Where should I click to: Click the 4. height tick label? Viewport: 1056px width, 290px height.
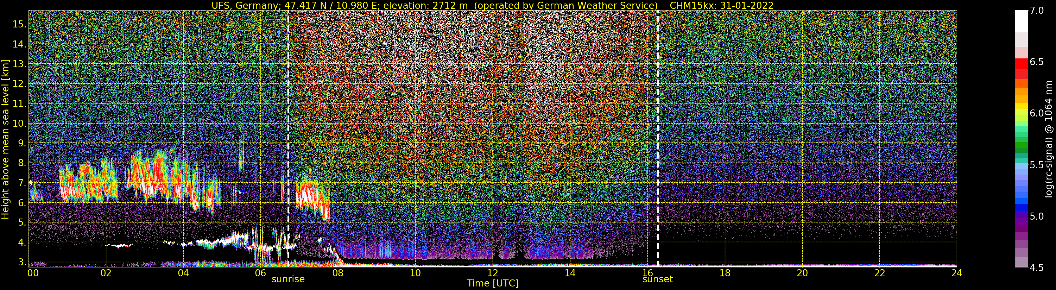pyautogui.click(x=22, y=242)
